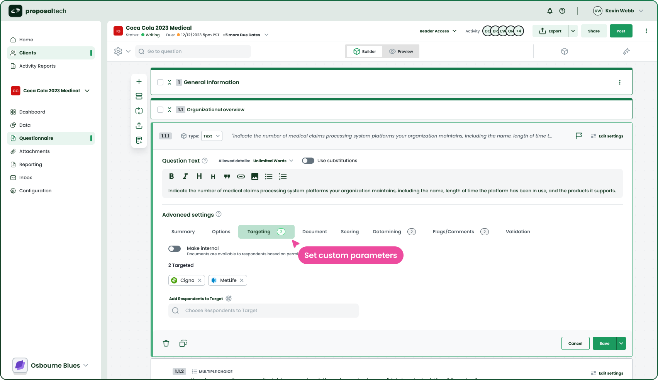Open the help question mark icon
Image resolution: width=658 pixels, height=380 pixels.
(562, 11)
